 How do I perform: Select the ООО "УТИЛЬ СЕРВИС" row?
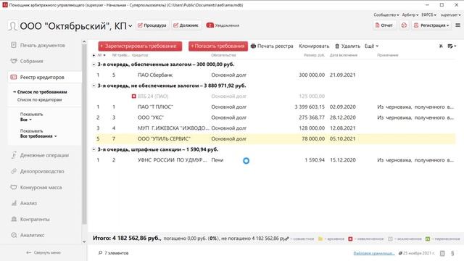click(x=274, y=138)
